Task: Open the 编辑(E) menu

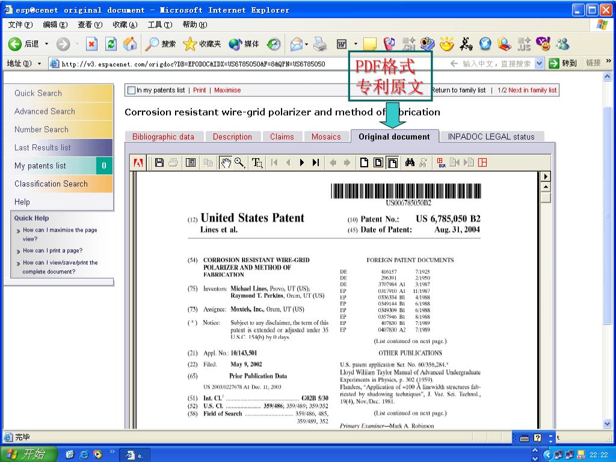Action: coord(55,25)
